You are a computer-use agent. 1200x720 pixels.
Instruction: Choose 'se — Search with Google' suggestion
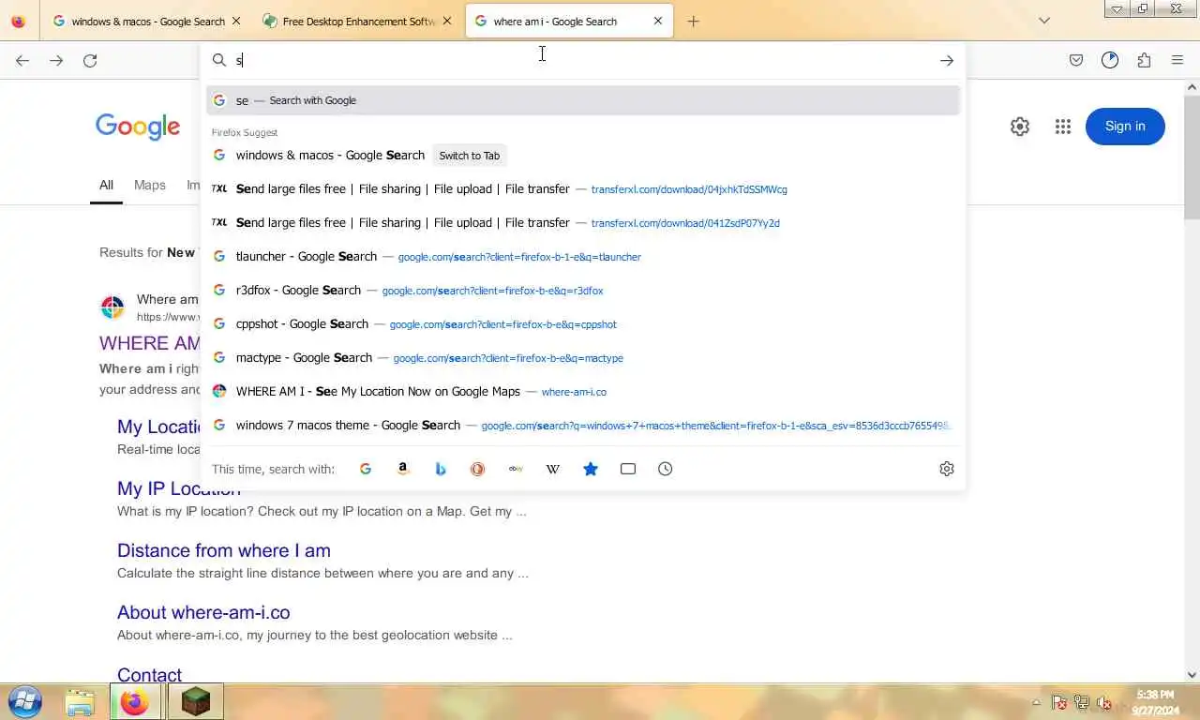pyautogui.click(x=583, y=100)
